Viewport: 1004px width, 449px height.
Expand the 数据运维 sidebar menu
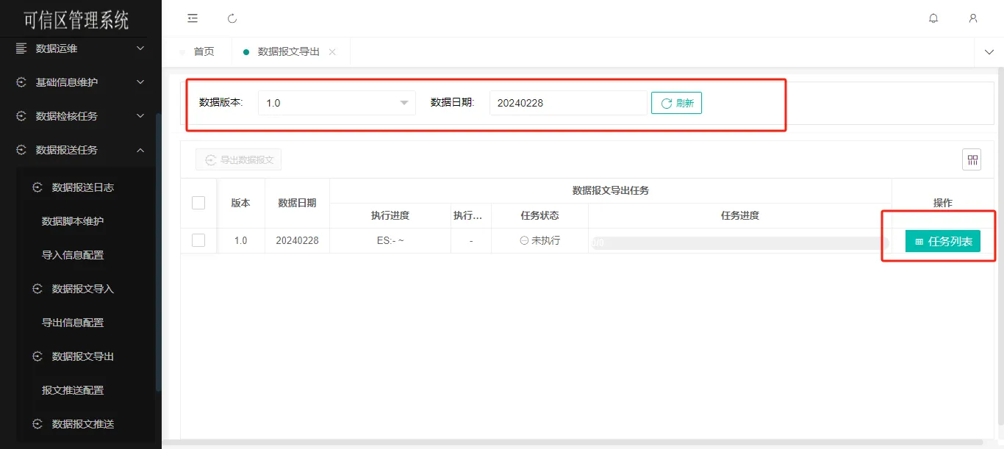[x=81, y=49]
